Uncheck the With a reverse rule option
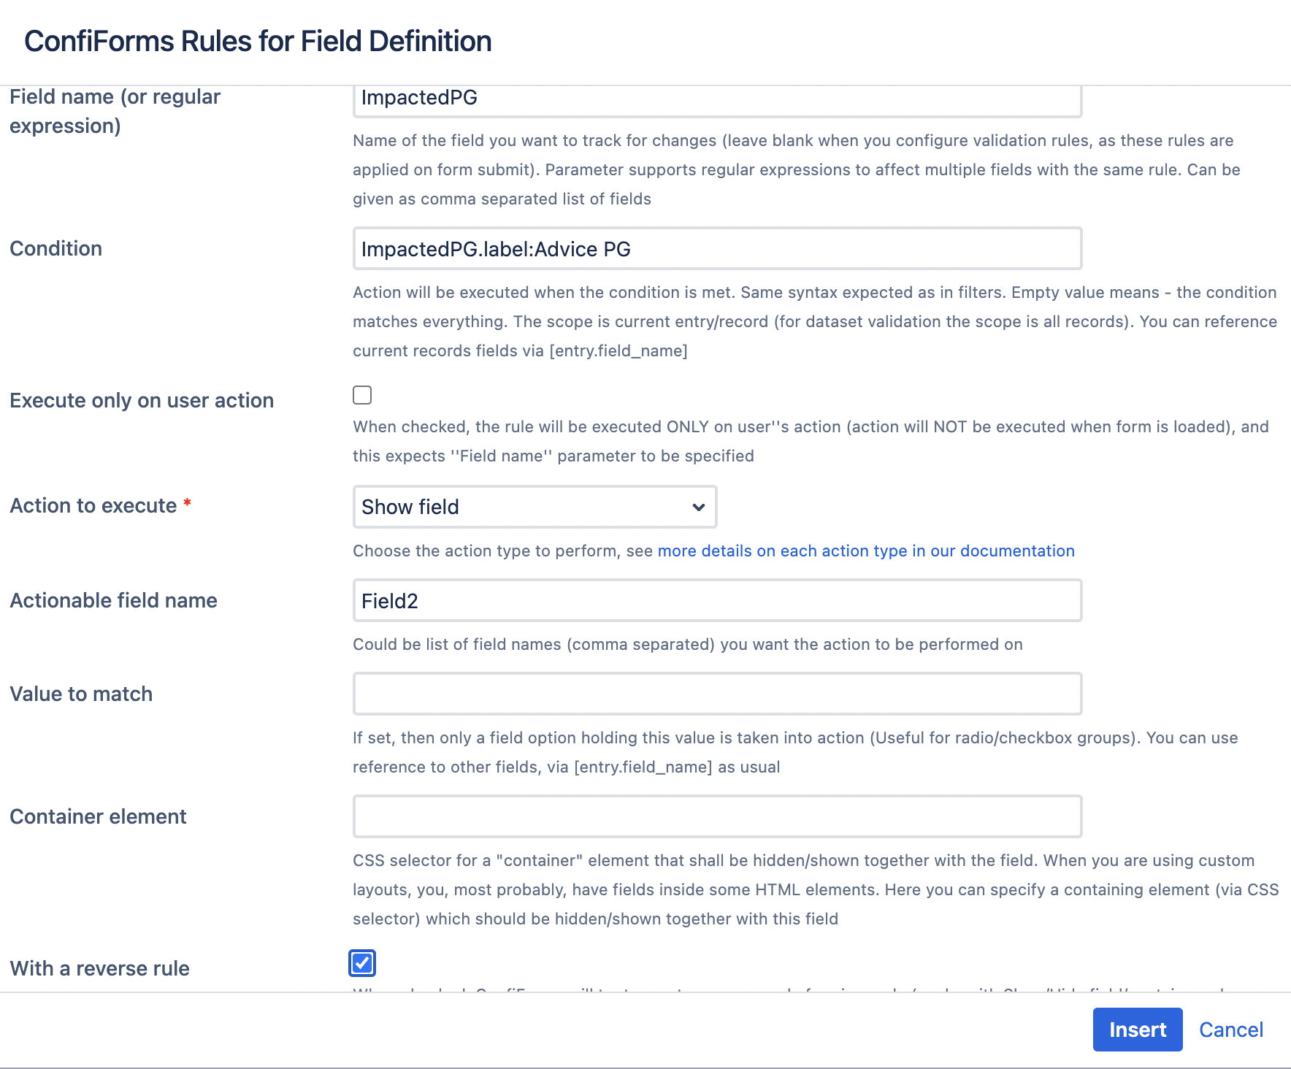This screenshot has width=1291, height=1069. pyautogui.click(x=361, y=963)
